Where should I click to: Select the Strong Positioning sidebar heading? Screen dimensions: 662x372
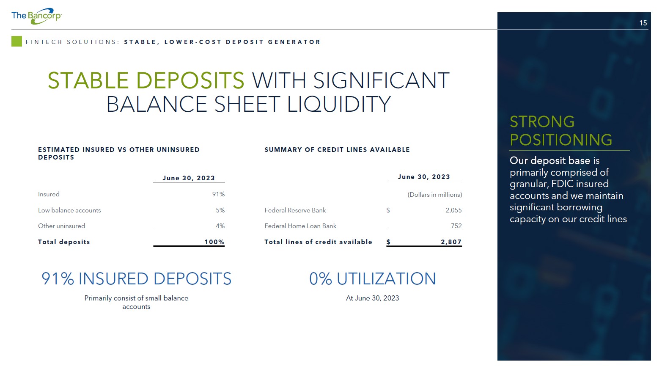pyautogui.click(x=561, y=131)
